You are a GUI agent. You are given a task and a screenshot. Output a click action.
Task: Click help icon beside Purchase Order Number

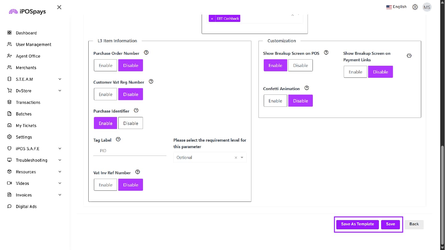pos(146,53)
